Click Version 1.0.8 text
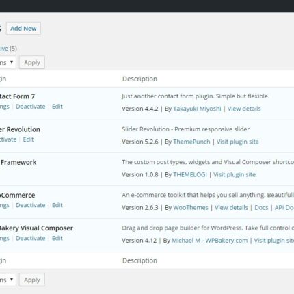The image size is (294, 294). pos(140,174)
